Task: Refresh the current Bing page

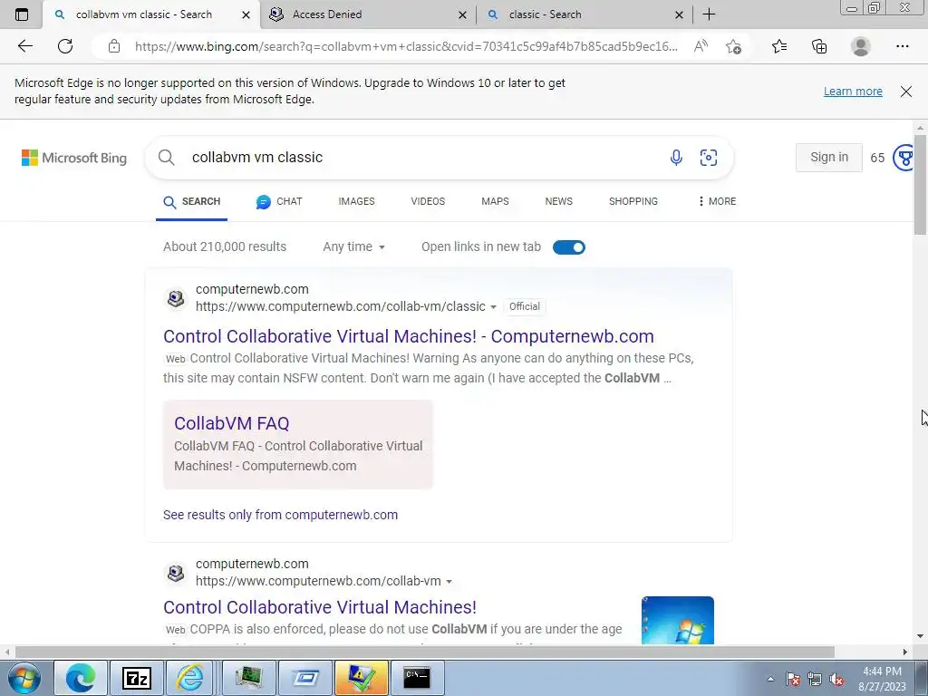Action: (65, 46)
